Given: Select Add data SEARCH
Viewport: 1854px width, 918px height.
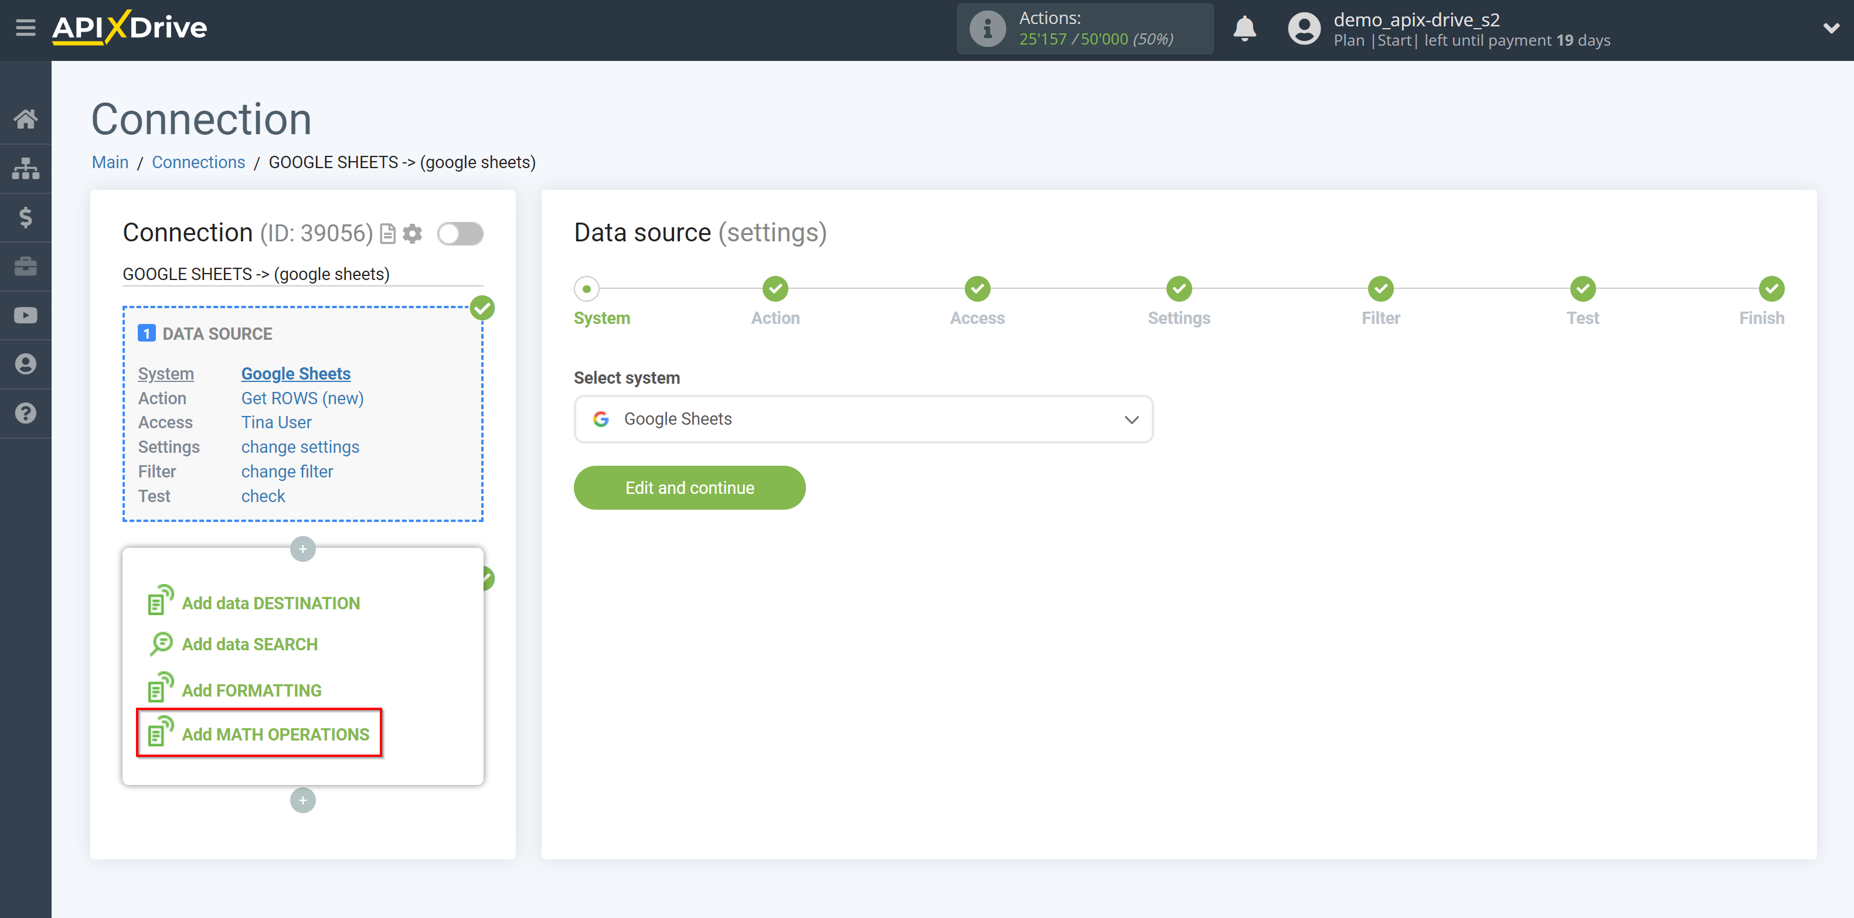Looking at the screenshot, I should tap(250, 644).
